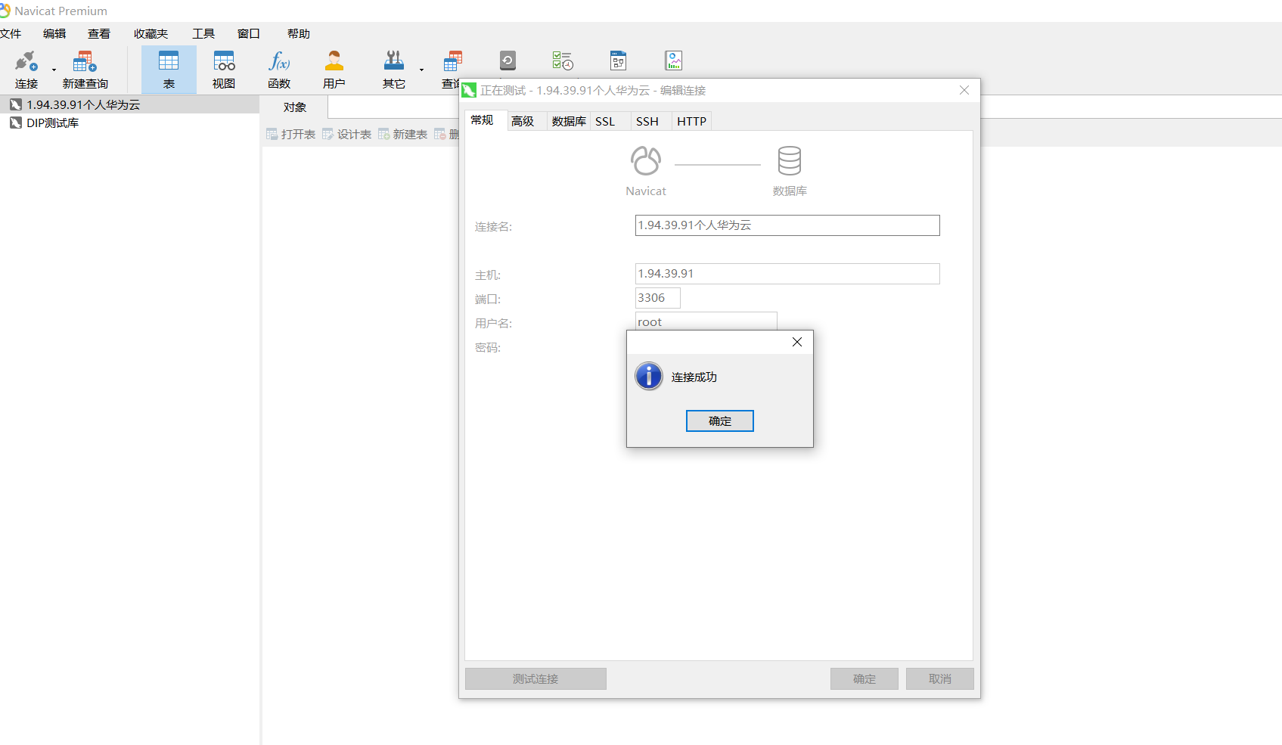Click the 打开表 open table button
The image size is (1282, 745).
point(291,134)
